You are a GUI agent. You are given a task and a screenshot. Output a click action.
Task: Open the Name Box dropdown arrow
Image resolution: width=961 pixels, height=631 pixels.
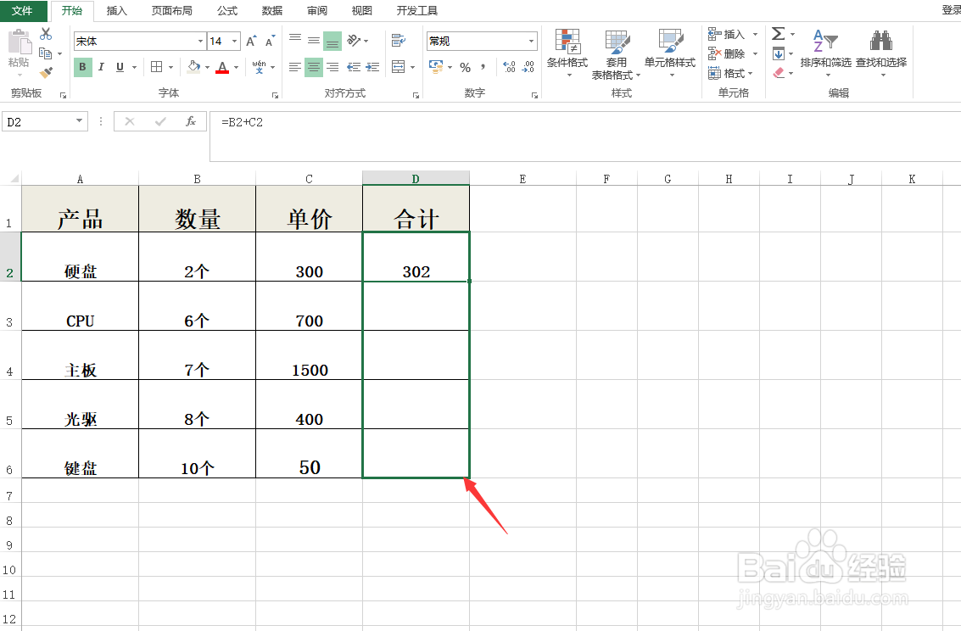click(80, 121)
